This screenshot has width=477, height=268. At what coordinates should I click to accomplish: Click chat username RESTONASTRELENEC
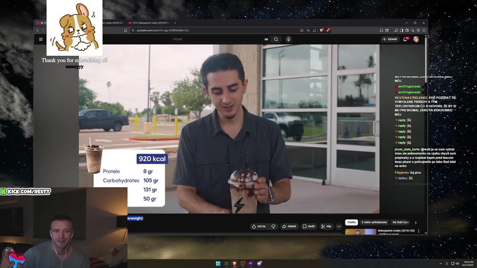tap(411, 98)
